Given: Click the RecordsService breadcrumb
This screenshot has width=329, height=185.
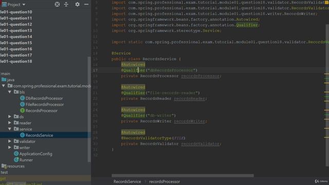Looking at the screenshot, I should click(x=127, y=181).
